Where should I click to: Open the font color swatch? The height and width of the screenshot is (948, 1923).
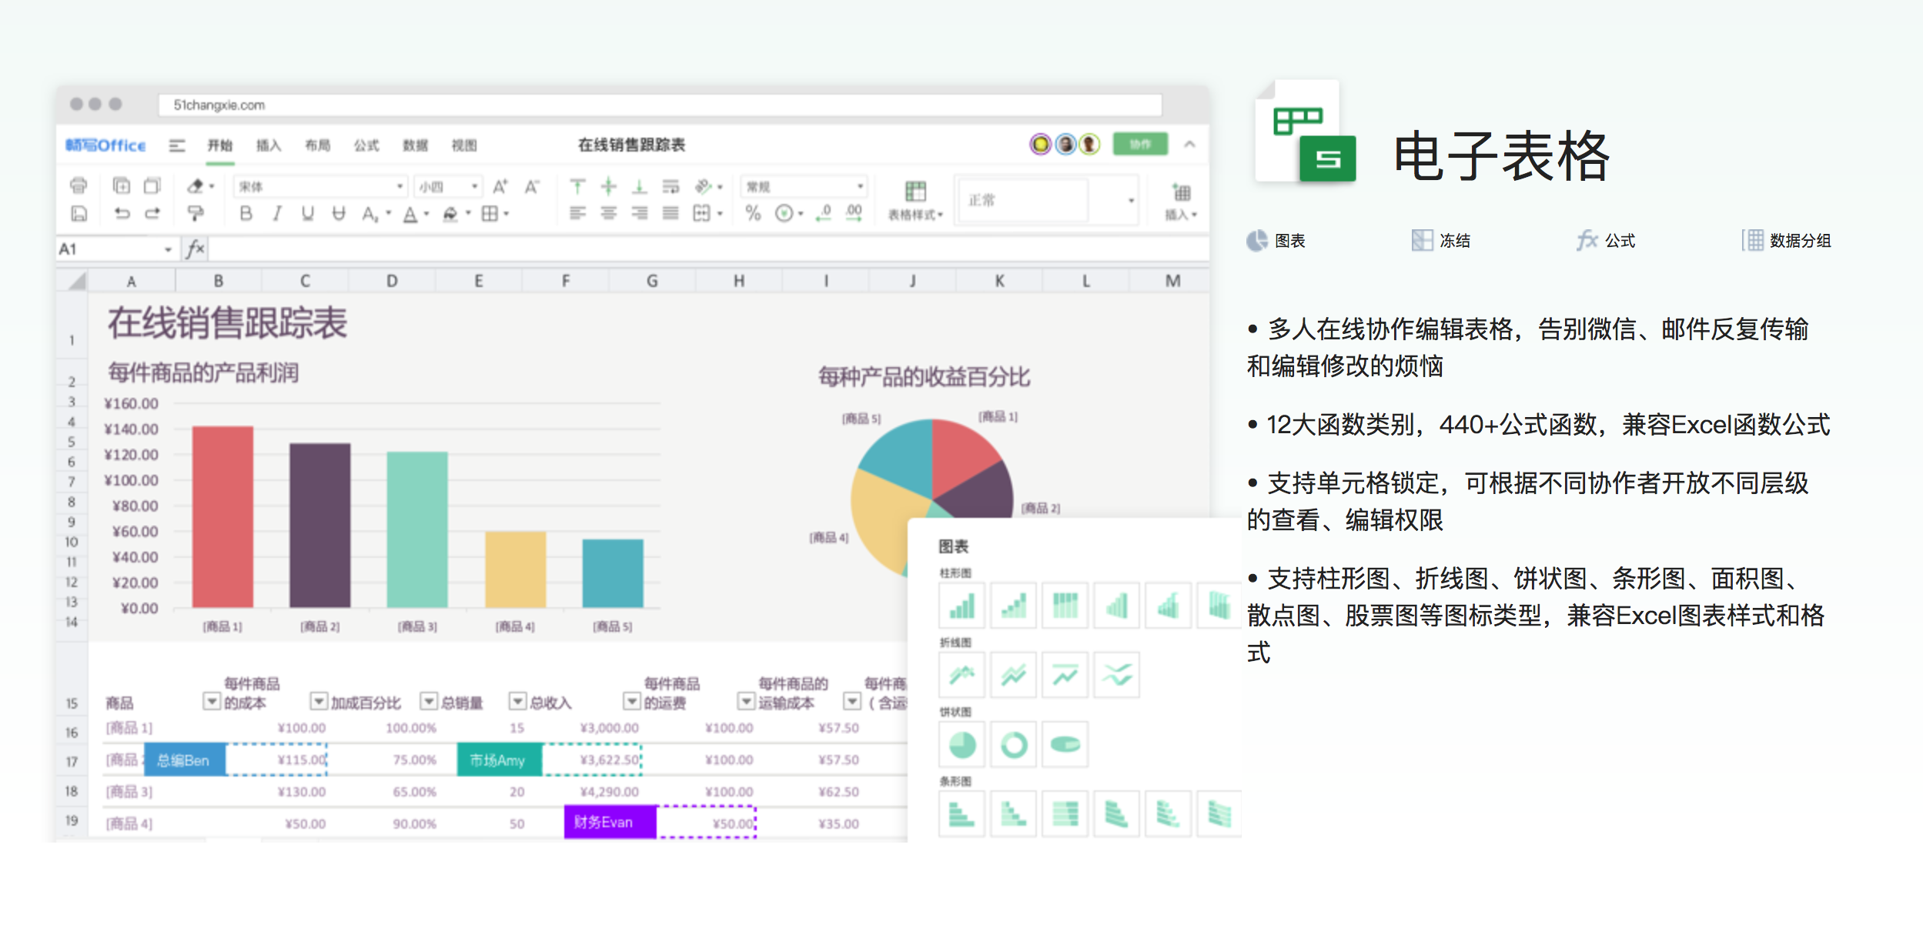(x=410, y=214)
